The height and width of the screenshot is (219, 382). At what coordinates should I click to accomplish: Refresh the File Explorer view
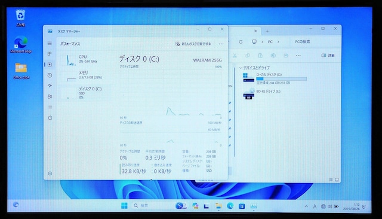coord(241,42)
